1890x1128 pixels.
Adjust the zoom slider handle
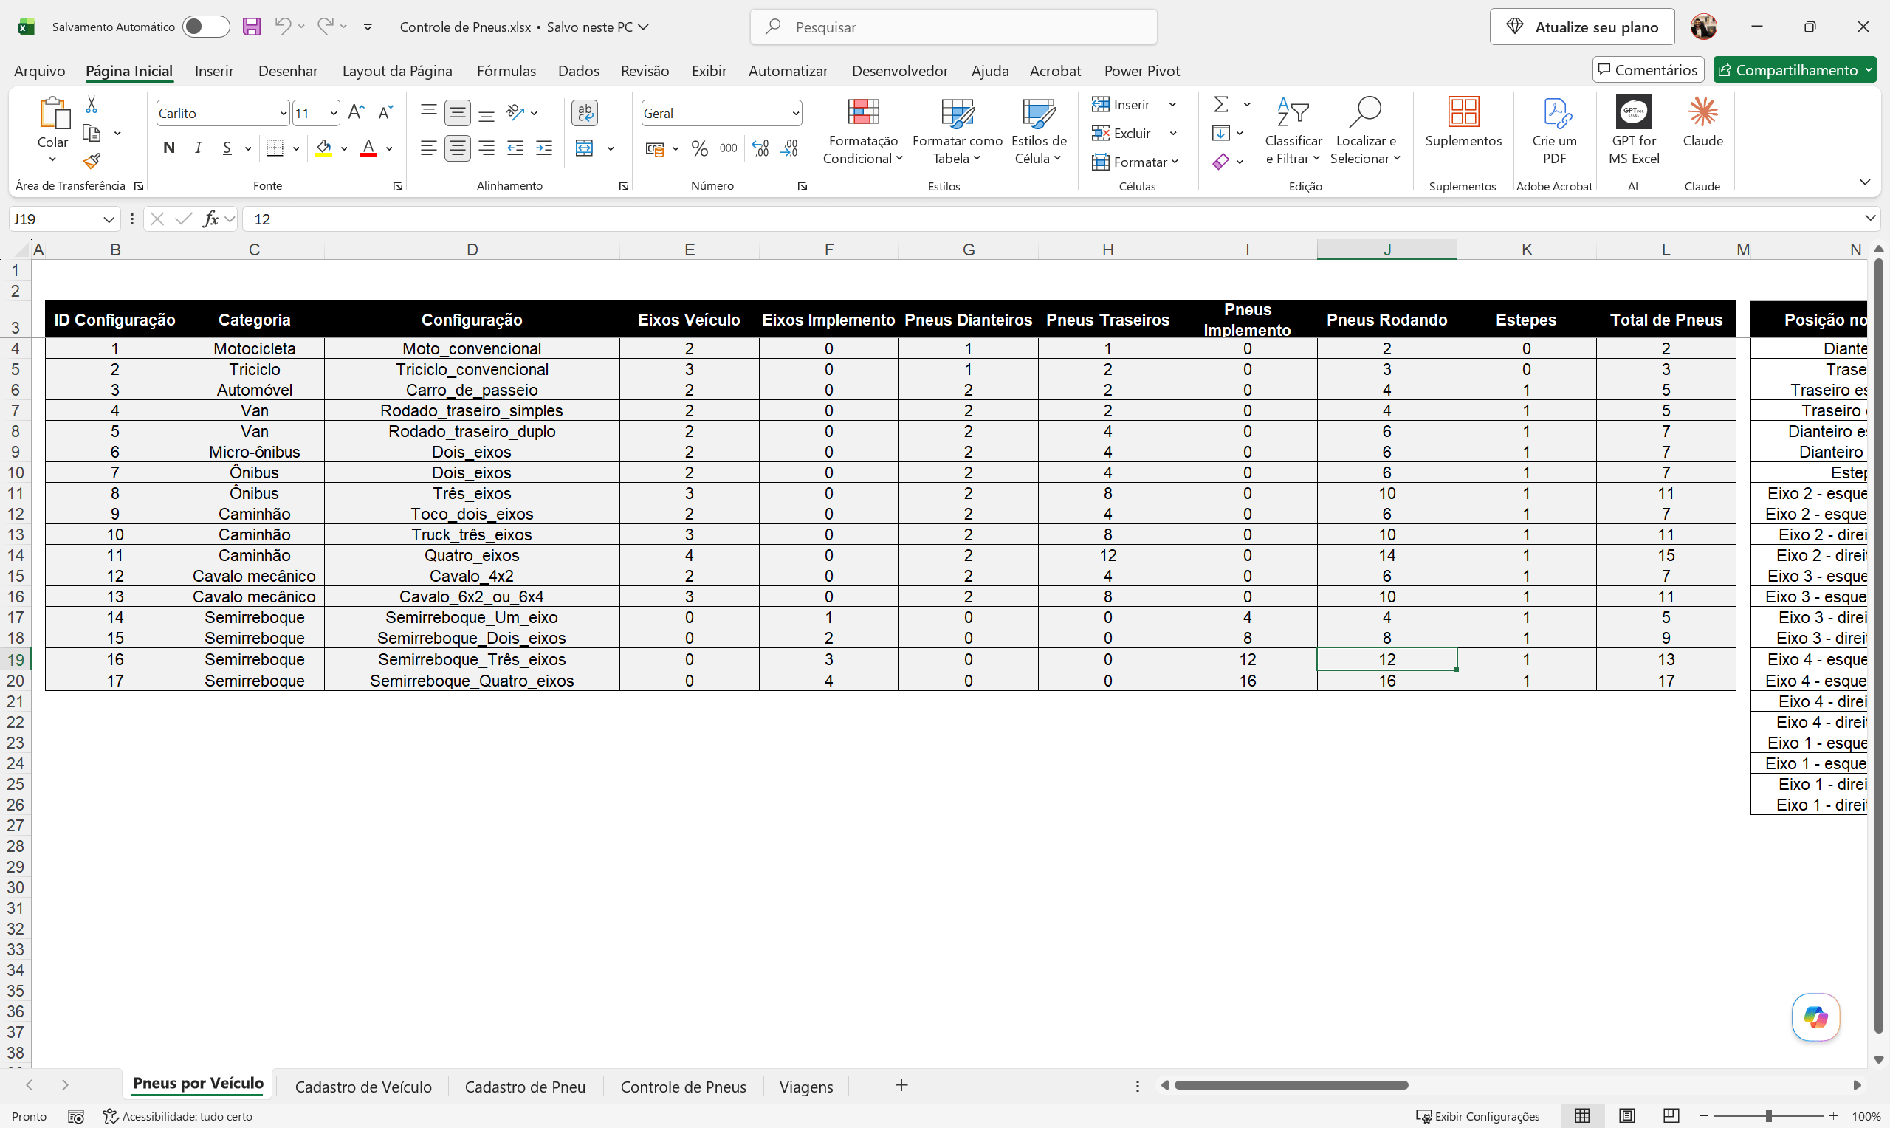click(1768, 1116)
